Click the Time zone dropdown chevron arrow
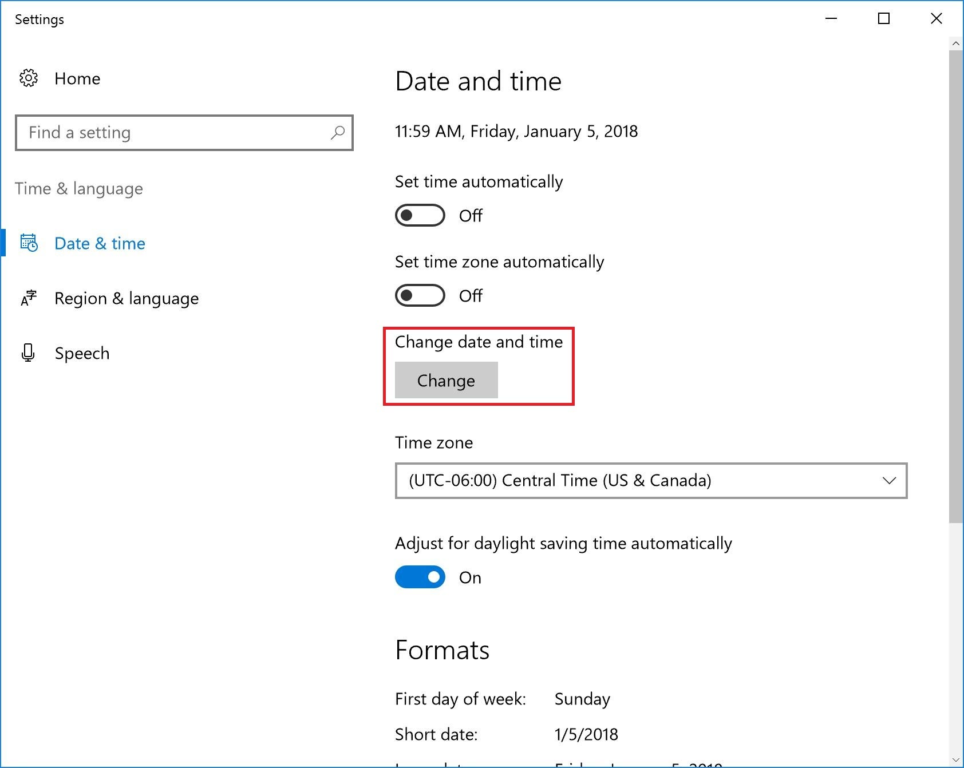The width and height of the screenshot is (964, 768). (889, 481)
